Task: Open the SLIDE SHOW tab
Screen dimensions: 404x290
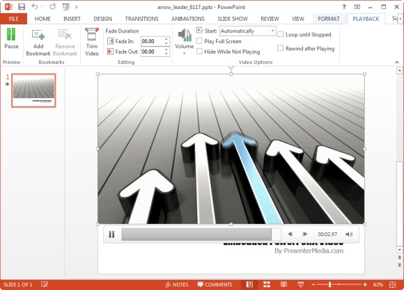Action: [233, 19]
